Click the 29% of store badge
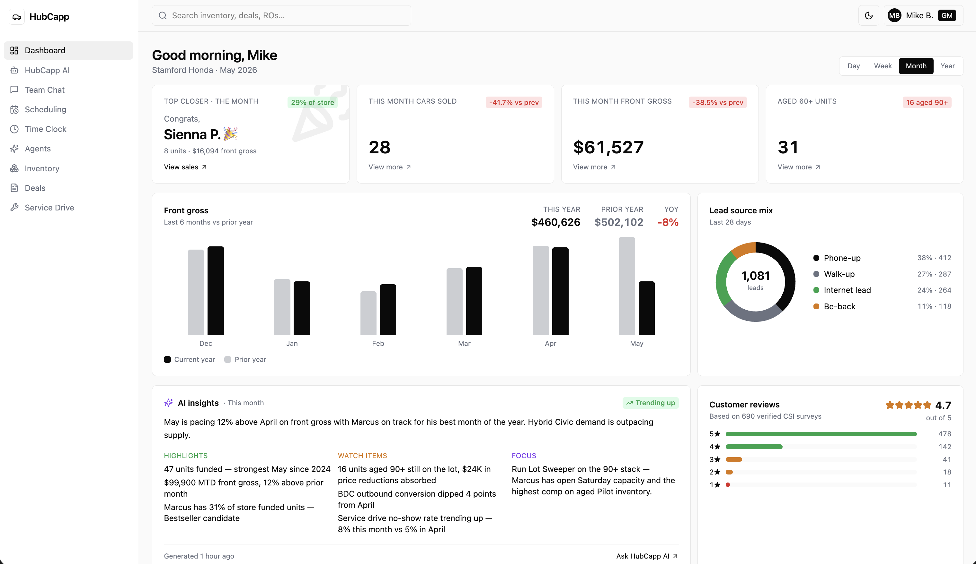The image size is (976, 564). coord(313,103)
